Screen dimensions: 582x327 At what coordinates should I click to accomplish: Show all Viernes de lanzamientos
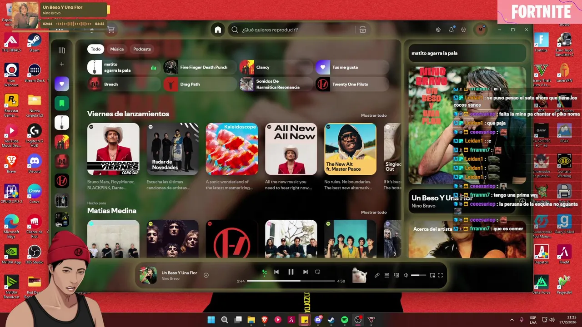374,115
